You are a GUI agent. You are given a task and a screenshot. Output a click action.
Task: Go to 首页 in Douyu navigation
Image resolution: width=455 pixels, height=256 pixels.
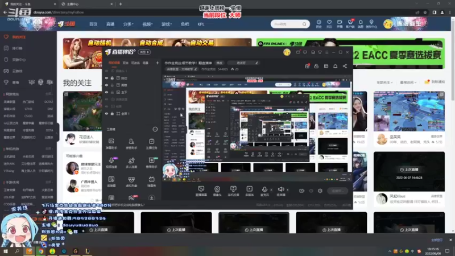tap(93, 24)
